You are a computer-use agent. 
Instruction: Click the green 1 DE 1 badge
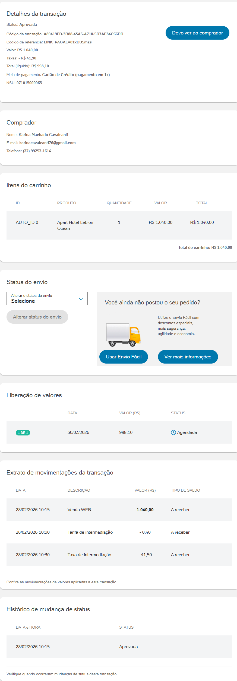click(x=23, y=433)
